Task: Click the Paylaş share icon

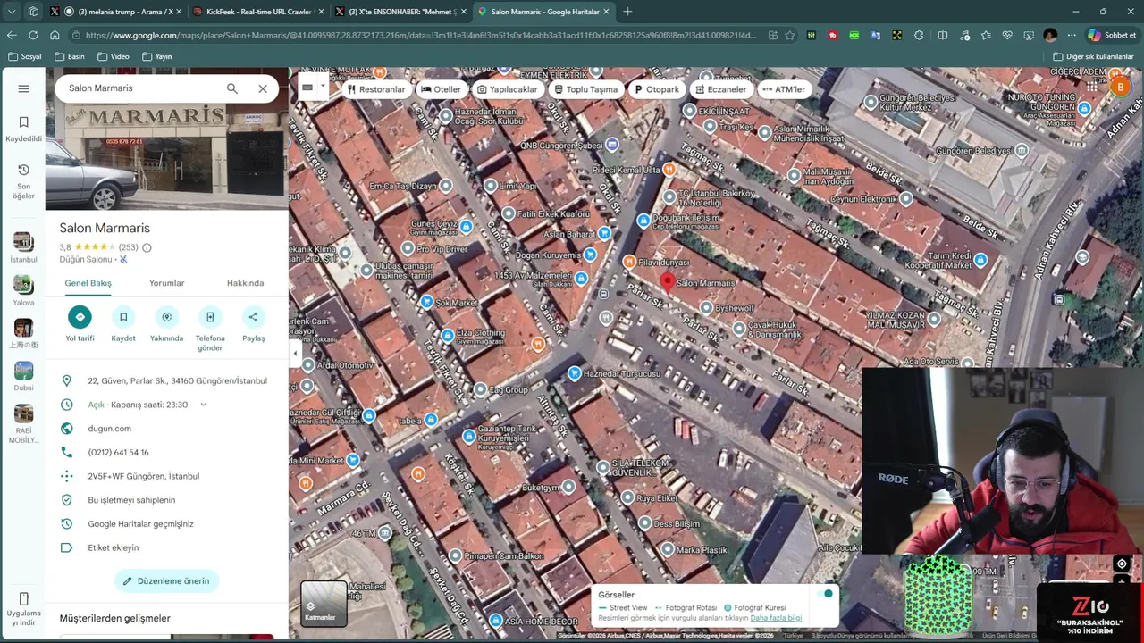Action: coord(253,317)
